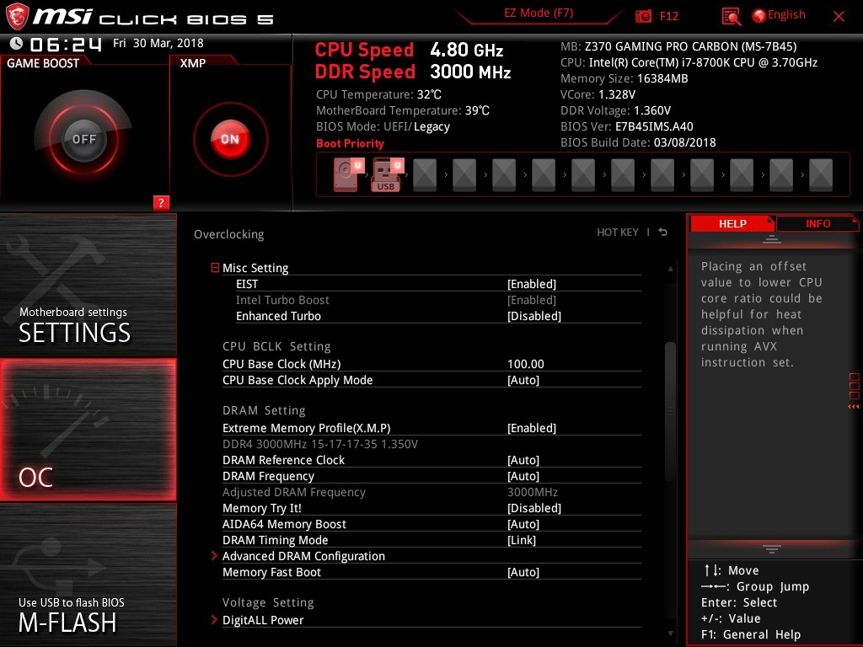The height and width of the screenshot is (647, 863).
Task: Select the OC overclocking section
Action: point(88,430)
